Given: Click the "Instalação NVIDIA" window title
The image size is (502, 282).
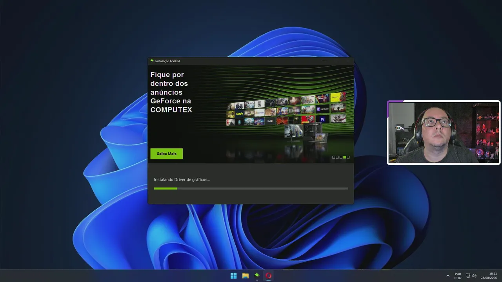Looking at the screenshot, I should 168,61.
